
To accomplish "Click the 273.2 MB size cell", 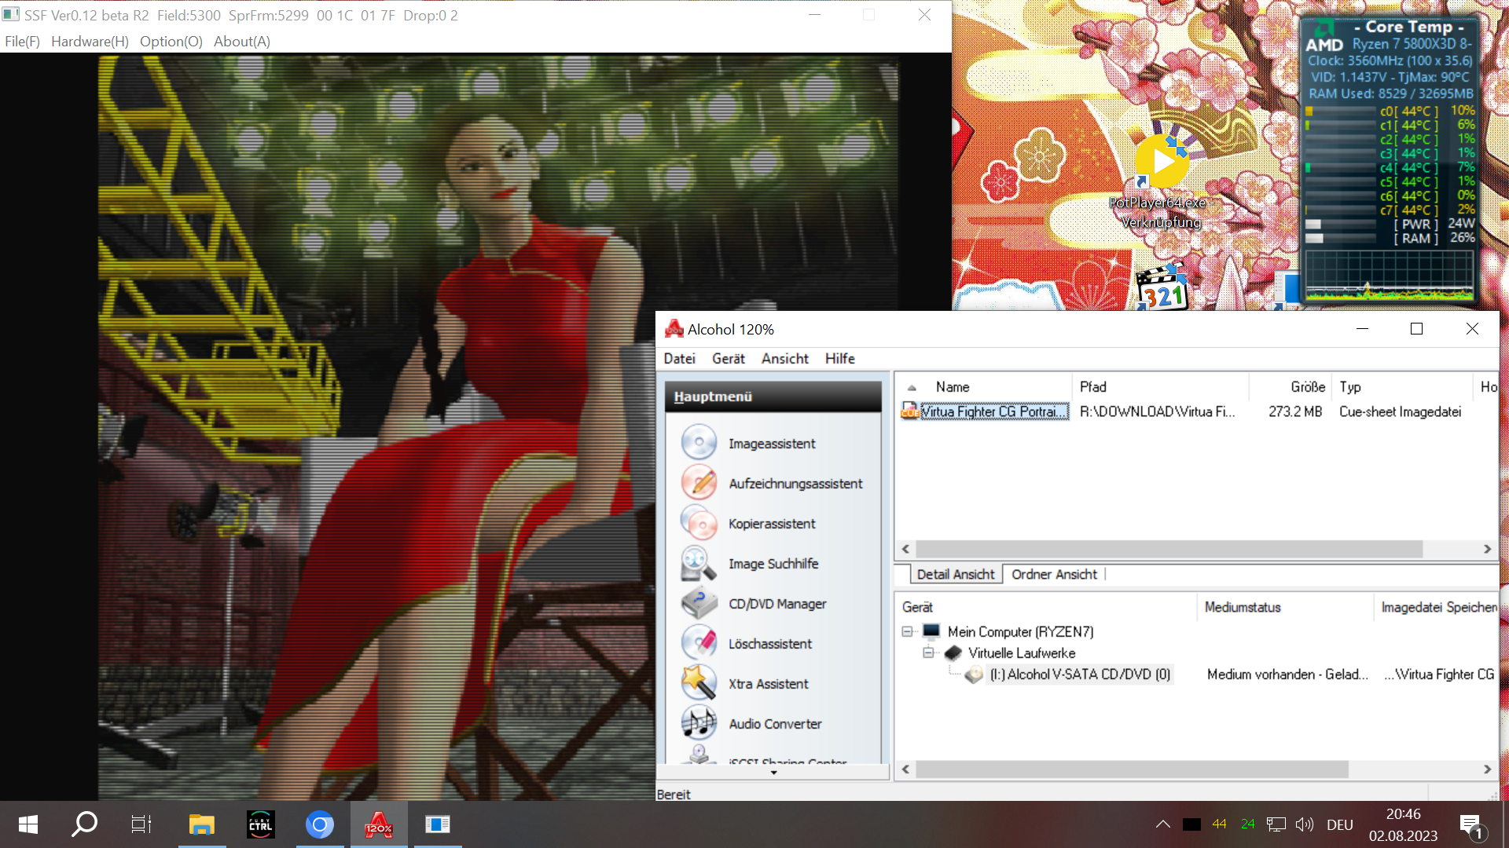I will pos(1295,411).
